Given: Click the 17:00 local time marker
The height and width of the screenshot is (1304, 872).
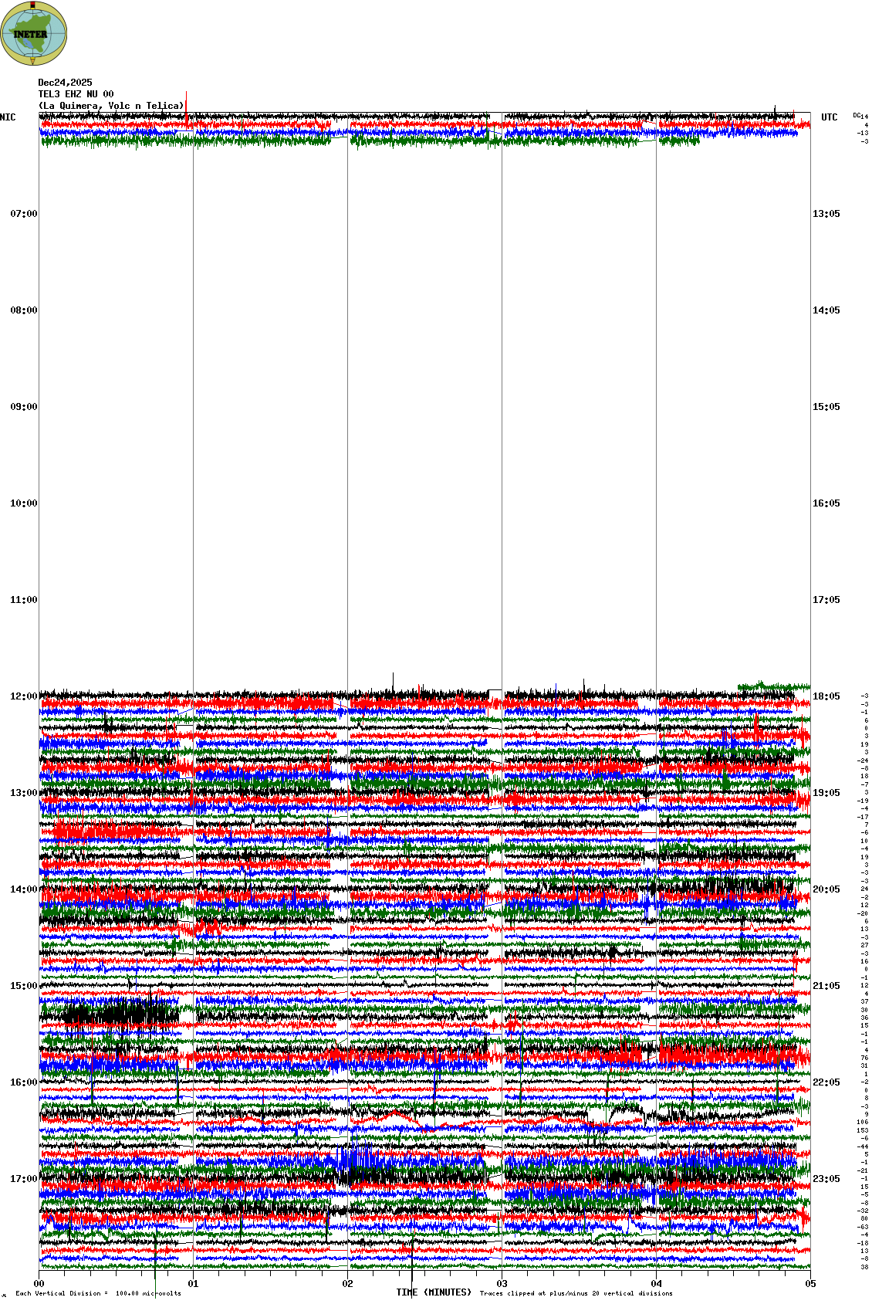Looking at the screenshot, I should click(23, 1179).
